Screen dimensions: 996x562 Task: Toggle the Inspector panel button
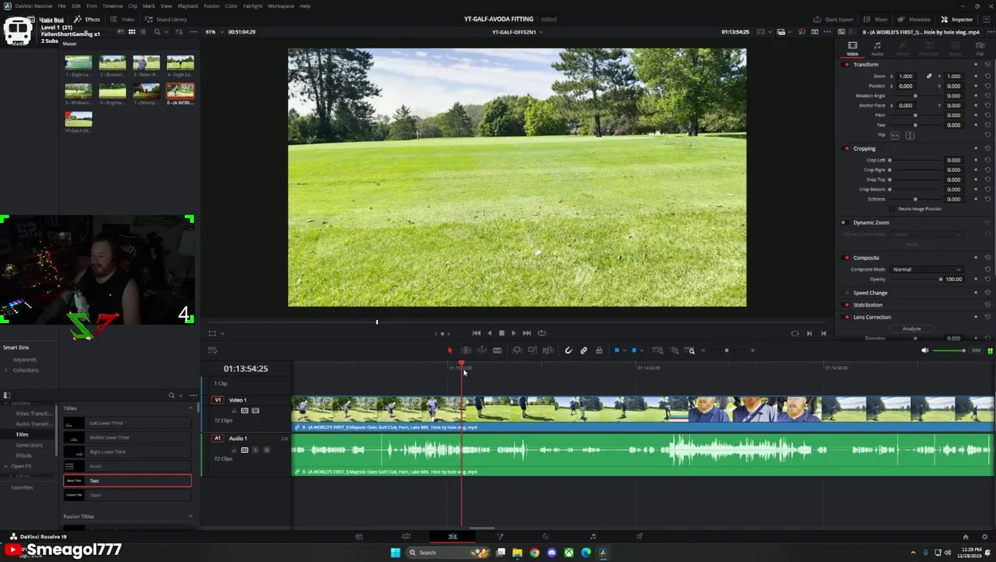[957, 20]
